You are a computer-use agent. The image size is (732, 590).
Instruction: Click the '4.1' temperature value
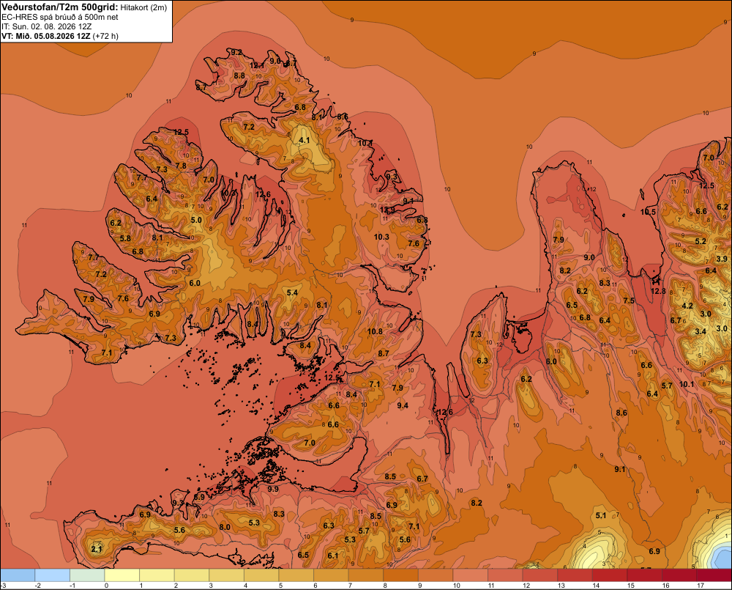[305, 140]
